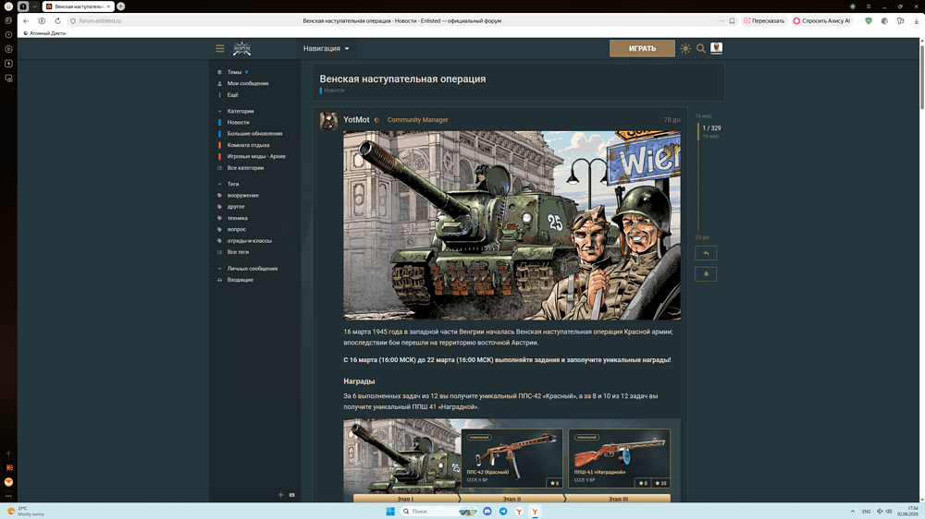Open the Vienna tank illustration
Image resolution: width=925 pixels, height=519 pixels.
pos(512,225)
